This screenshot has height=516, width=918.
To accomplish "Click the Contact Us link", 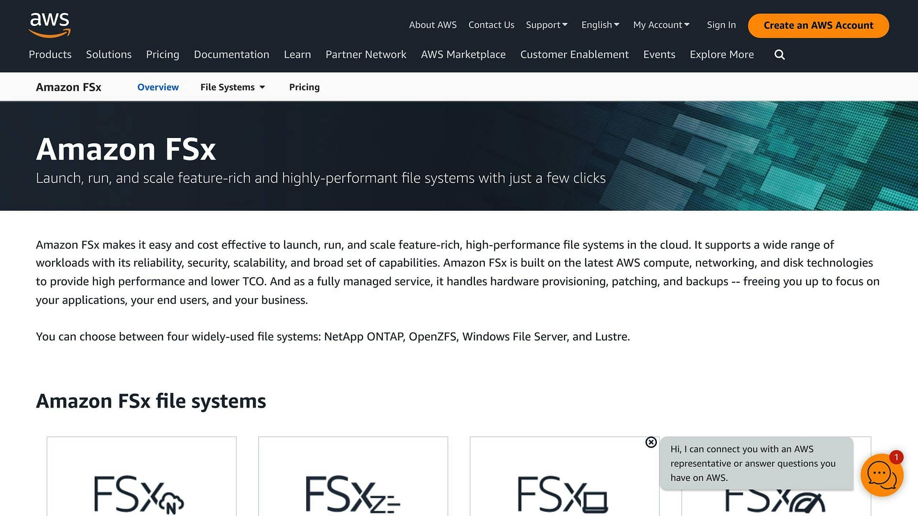I will click(x=491, y=25).
